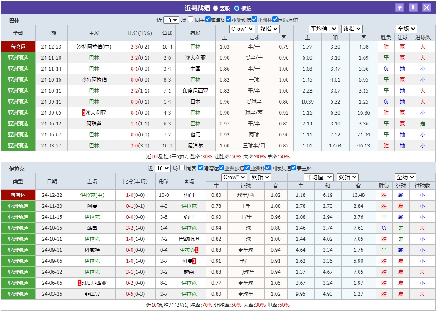Click the 伊拉克(中) match link
Screen dimensions: 436x311
(x=93, y=195)
